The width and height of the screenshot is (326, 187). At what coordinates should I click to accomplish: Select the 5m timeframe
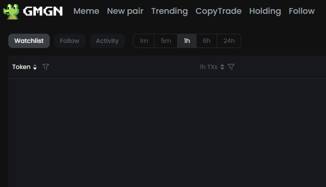point(166,41)
